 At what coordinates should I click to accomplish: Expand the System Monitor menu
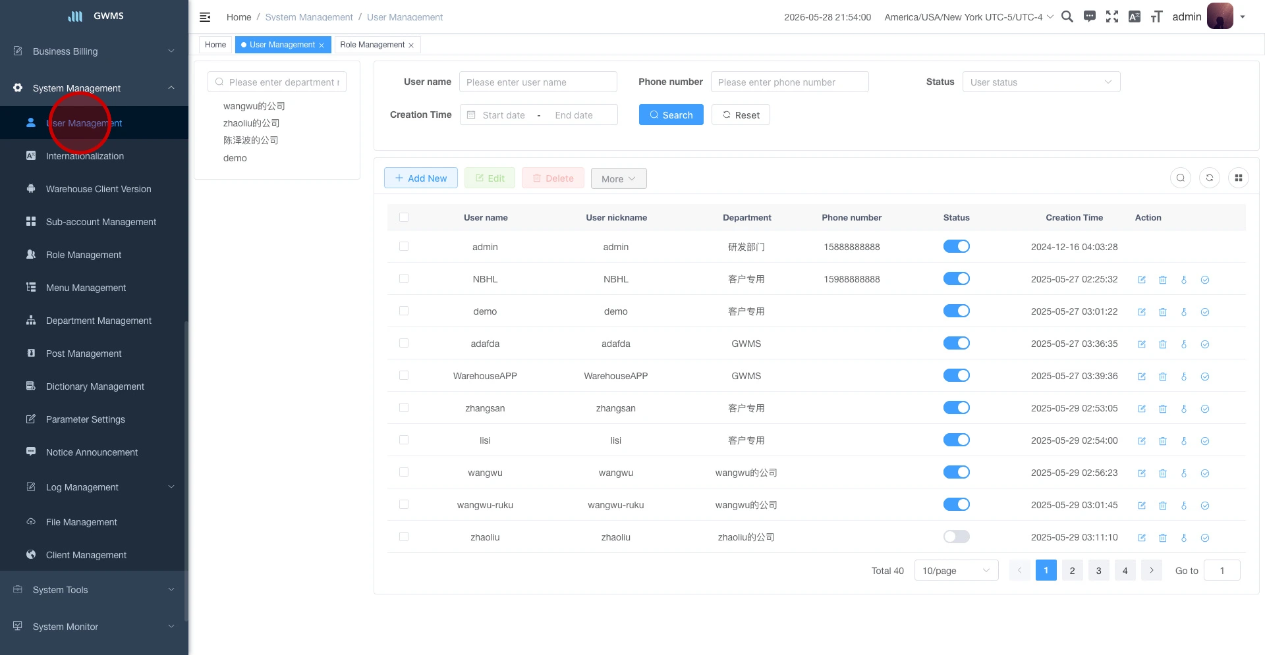click(x=94, y=627)
